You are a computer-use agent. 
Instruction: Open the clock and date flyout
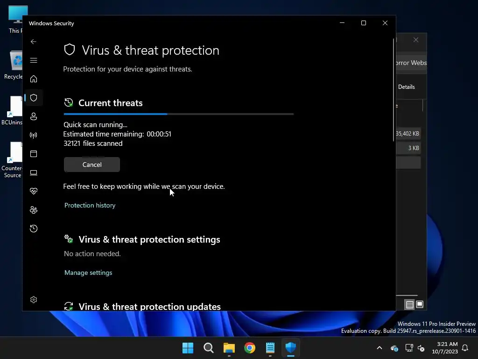coord(445,348)
